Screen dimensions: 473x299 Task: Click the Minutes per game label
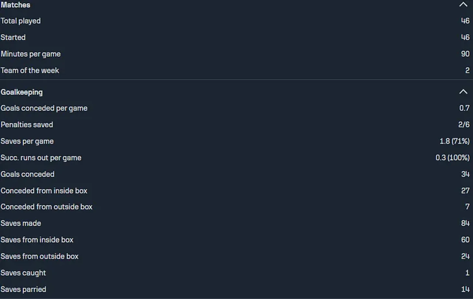pos(31,54)
